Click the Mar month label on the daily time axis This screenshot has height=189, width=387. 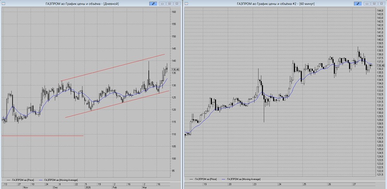pyautogui.click(x=145, y=187)
